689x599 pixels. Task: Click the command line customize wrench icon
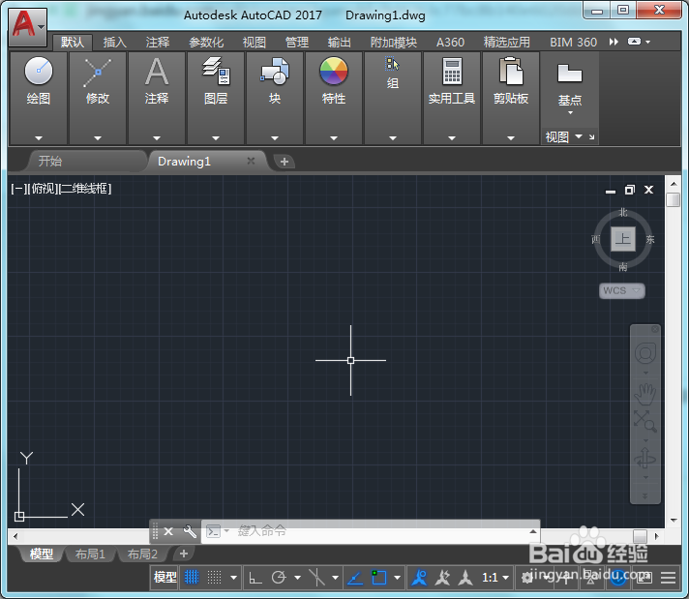point(190,532)
